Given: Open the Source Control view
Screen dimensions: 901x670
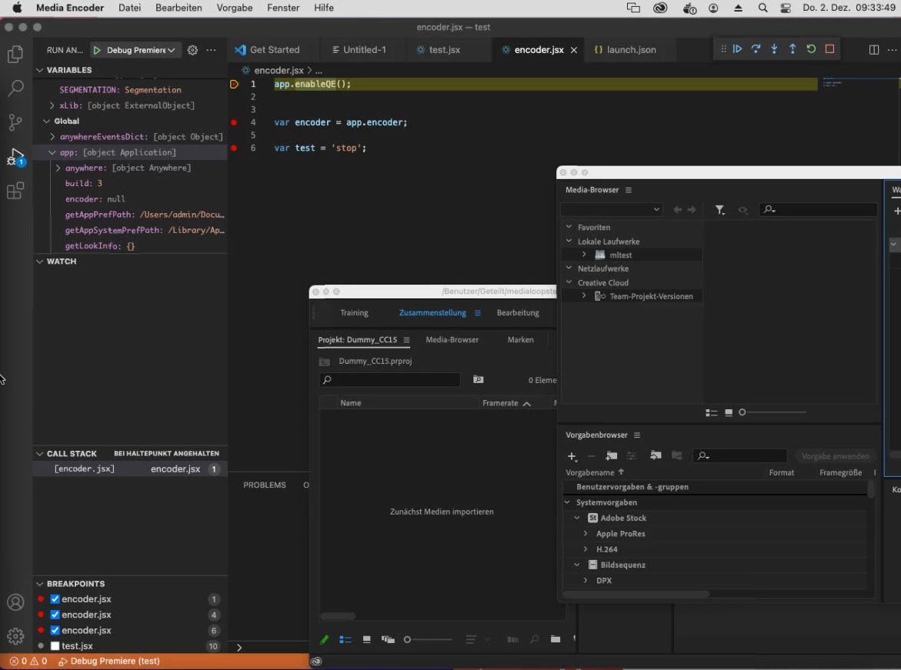Looking at the screenshot, I should coord(15,122).
